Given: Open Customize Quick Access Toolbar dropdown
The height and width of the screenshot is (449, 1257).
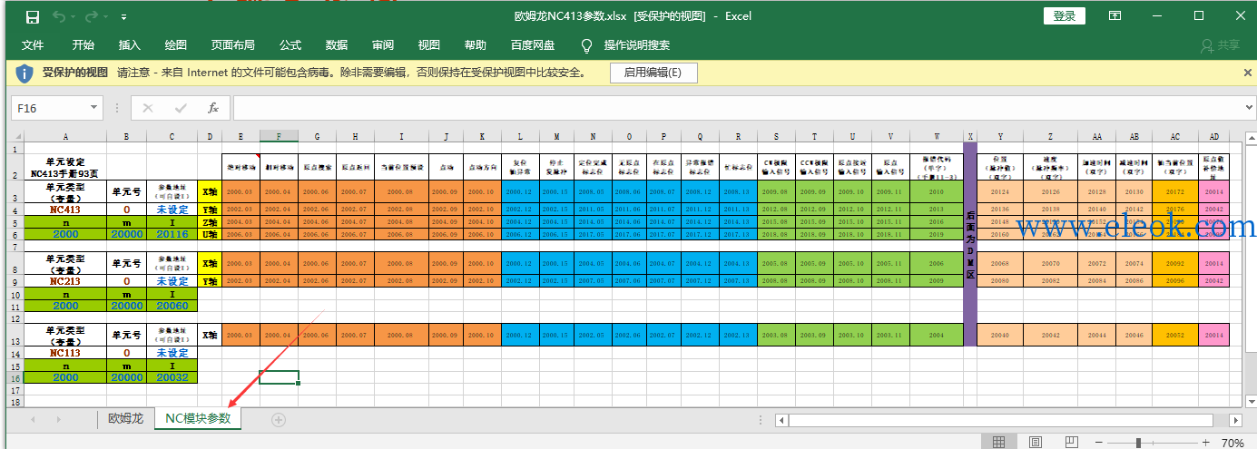Looking at the screenshot, I should [123, 17].
